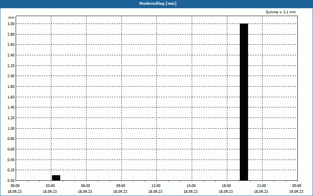The image size is (313, 196).
Task: Click the 1,60 y-axis label
Action: 11,97
